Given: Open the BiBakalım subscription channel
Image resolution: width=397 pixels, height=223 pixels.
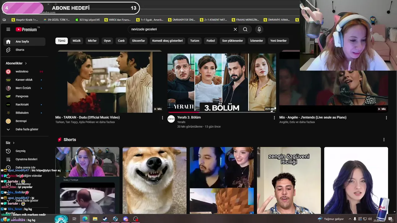Looking at the screenshot, I should (x=25, y=113).
